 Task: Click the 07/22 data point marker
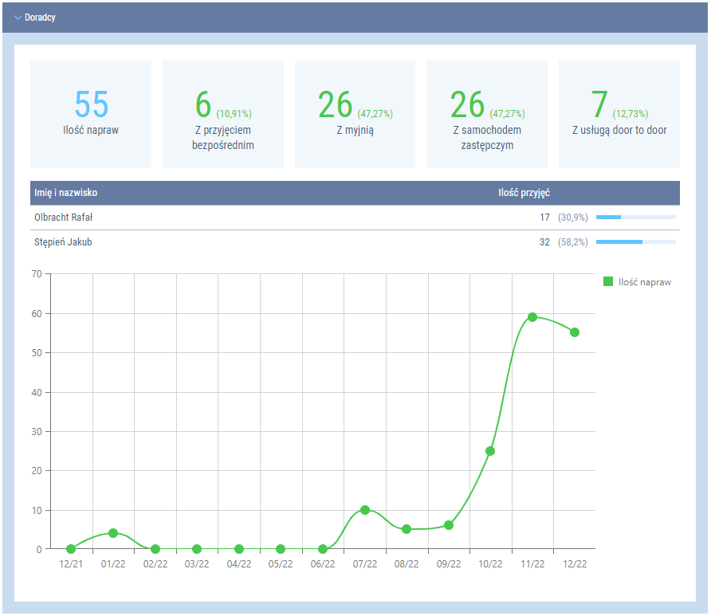tap(365, 510)
